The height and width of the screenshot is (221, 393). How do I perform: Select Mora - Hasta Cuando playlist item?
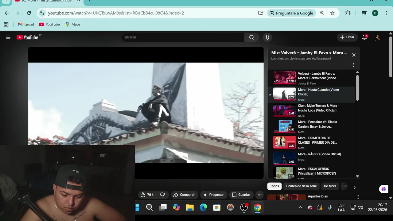pyautogui.click(x=311, y=94)
